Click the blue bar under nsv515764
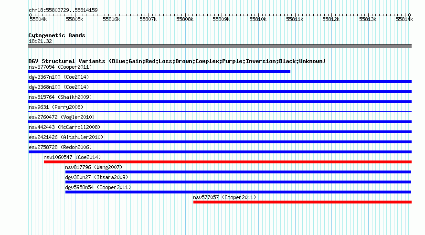 [x=220, y=102]
